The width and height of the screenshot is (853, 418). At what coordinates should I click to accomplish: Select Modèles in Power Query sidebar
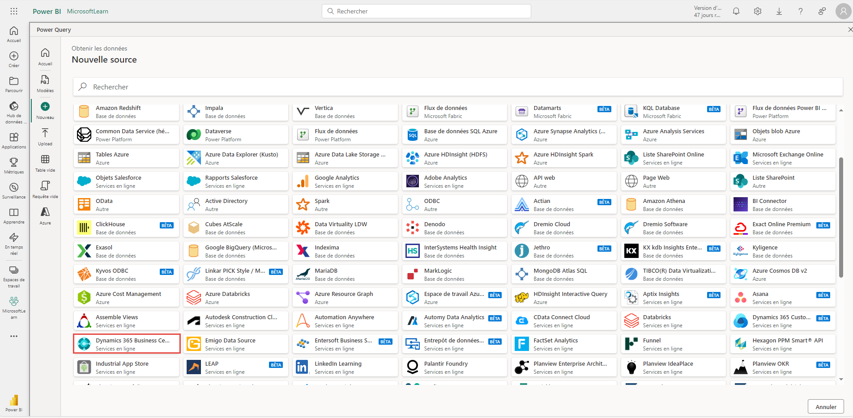[x=45, y=84]
